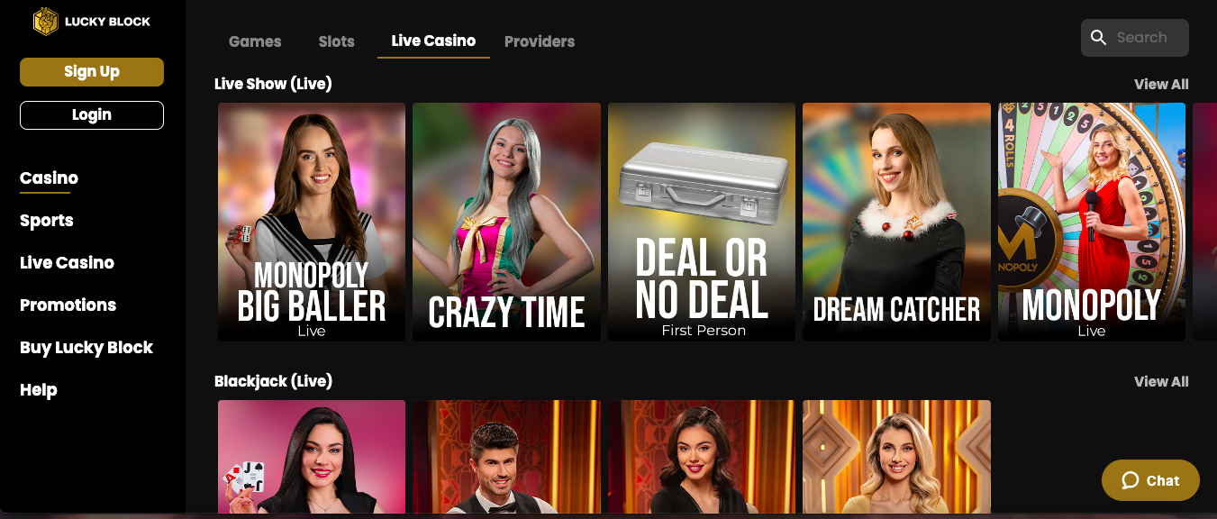Open Deal or No Deal First Person
The width and height of the screenshot is (1217, 519).
tap(702, 222)
